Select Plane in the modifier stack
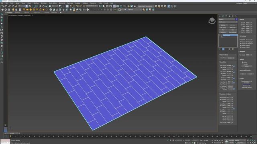The image size is (257, 144). point(222,37)
